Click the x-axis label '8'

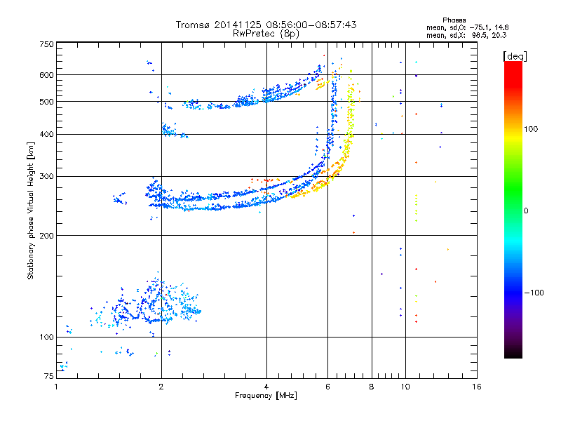(x=372, y=387)
